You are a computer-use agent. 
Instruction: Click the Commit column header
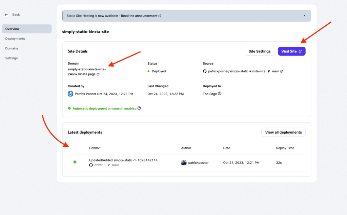pos(95,148)
